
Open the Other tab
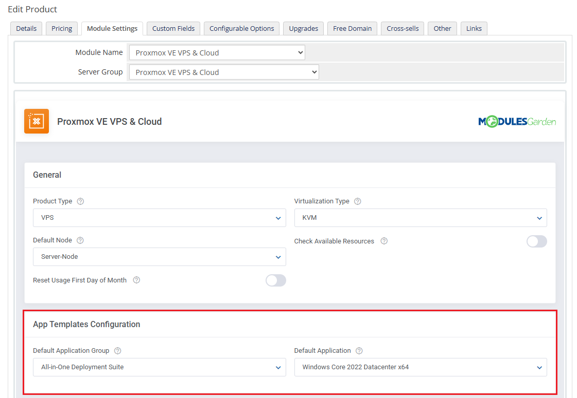pos(442,29)
